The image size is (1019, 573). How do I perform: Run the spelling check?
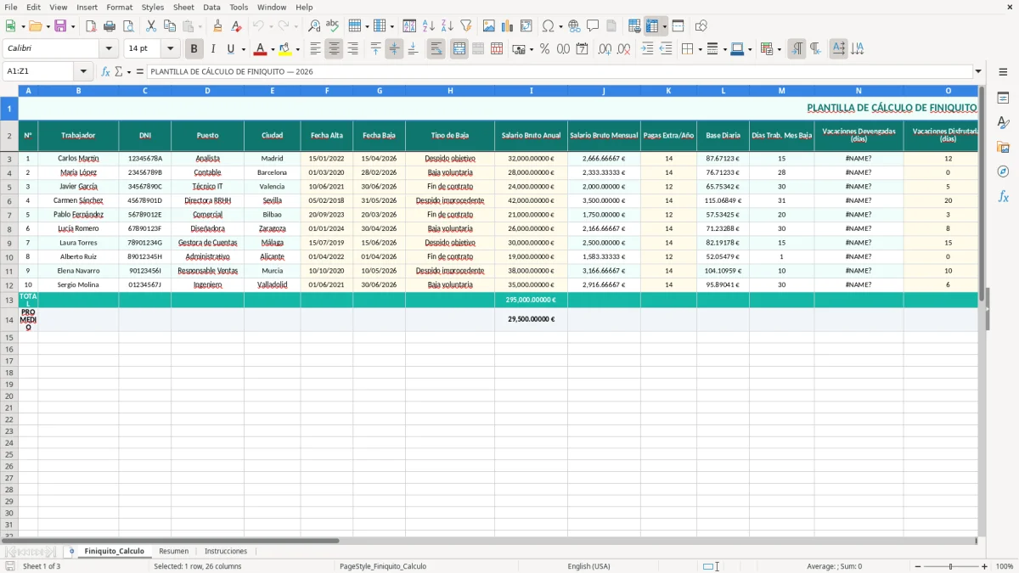tap(333, 26)
